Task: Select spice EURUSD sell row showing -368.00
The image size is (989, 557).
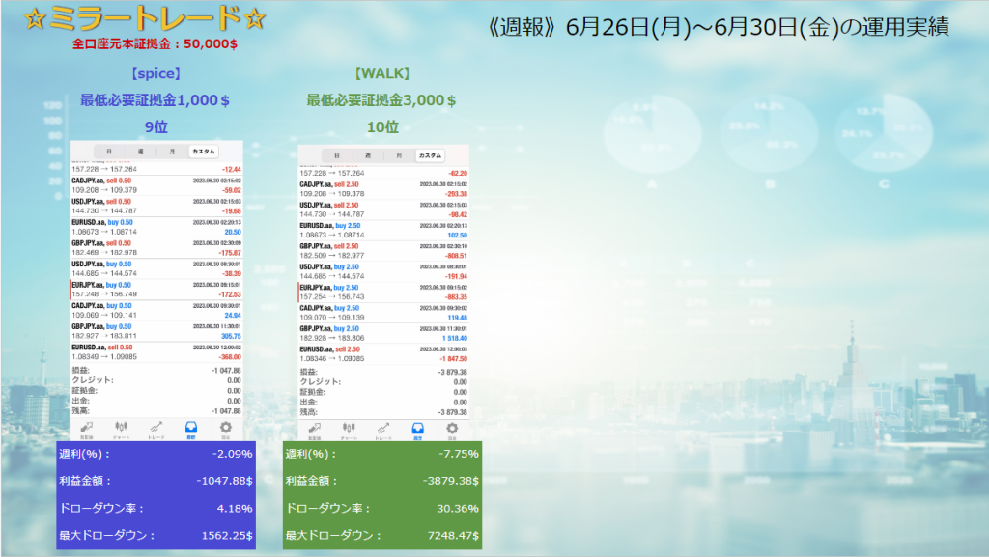Action: point(155,351)
